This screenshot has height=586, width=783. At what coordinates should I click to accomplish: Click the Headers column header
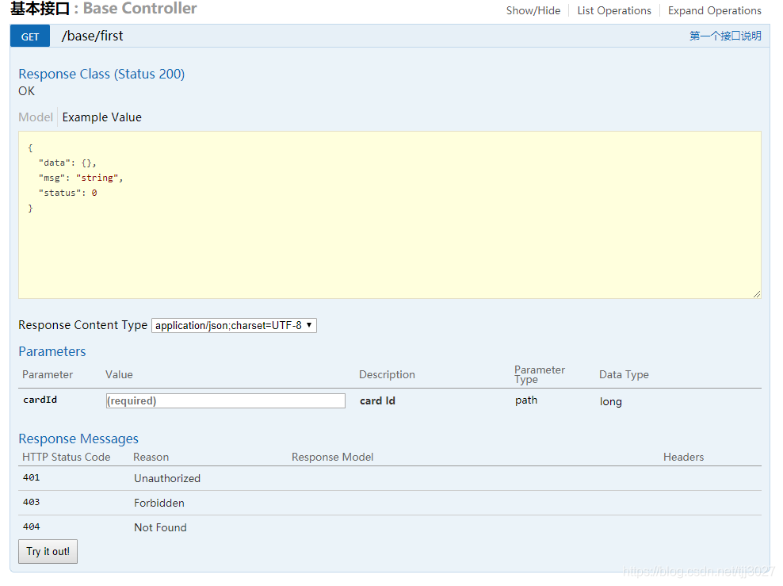coord(684,457)
